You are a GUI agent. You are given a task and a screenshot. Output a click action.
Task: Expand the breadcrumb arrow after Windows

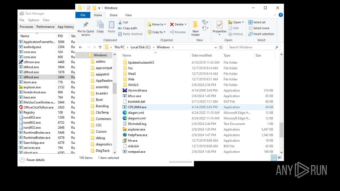coord(173,47)
